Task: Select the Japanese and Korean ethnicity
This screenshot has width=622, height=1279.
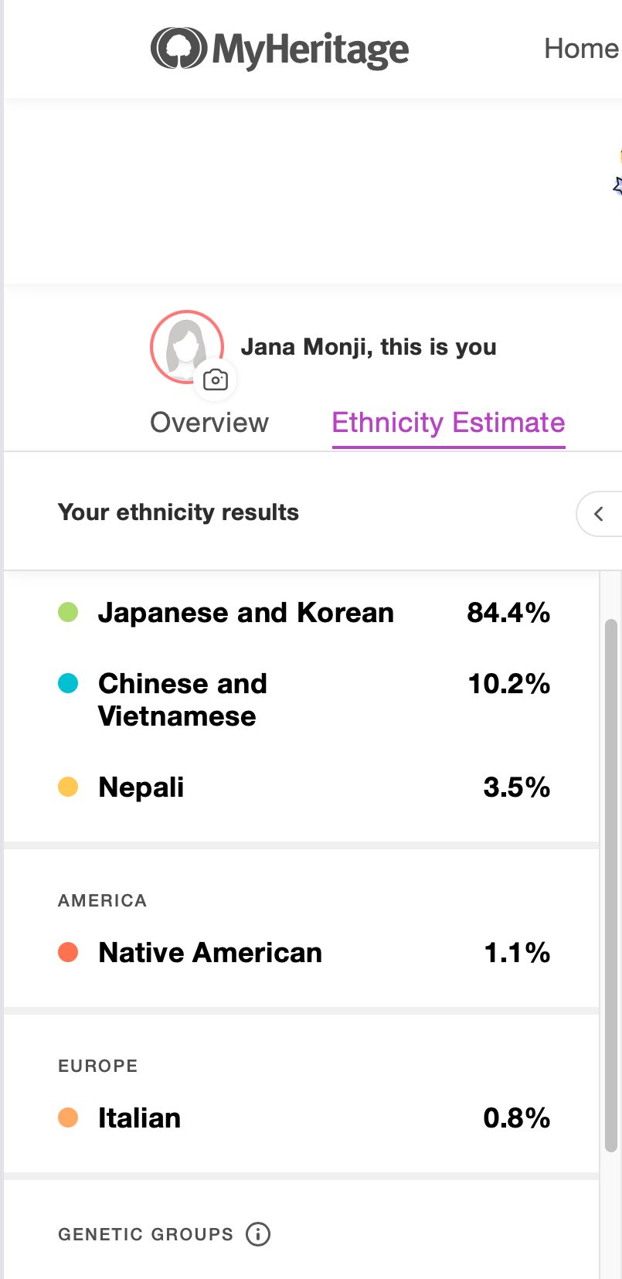Action: click(x=246, y=613)
